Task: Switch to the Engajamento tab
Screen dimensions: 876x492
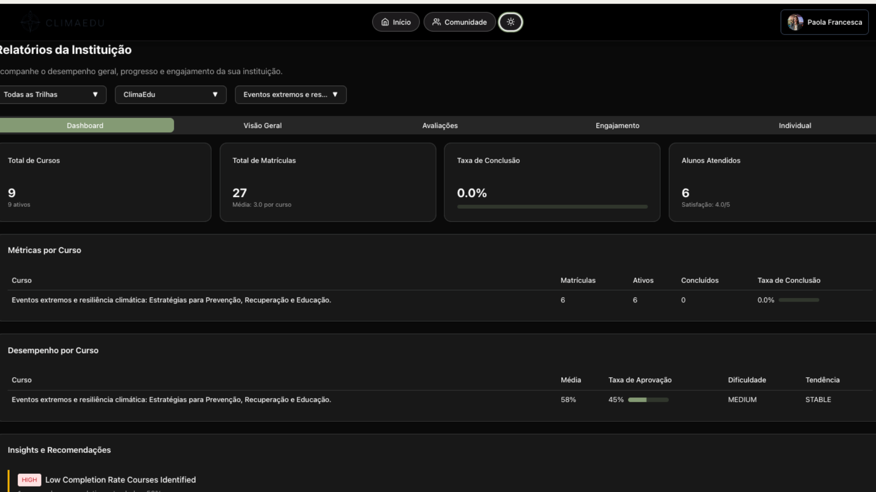Action: (x=617, y=125)
